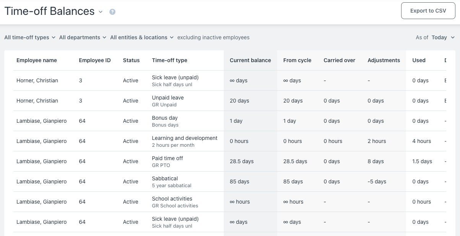This screenshot has height=236, width=460.
Task: Click the Learning and development row
Action: tap(185, 141)
